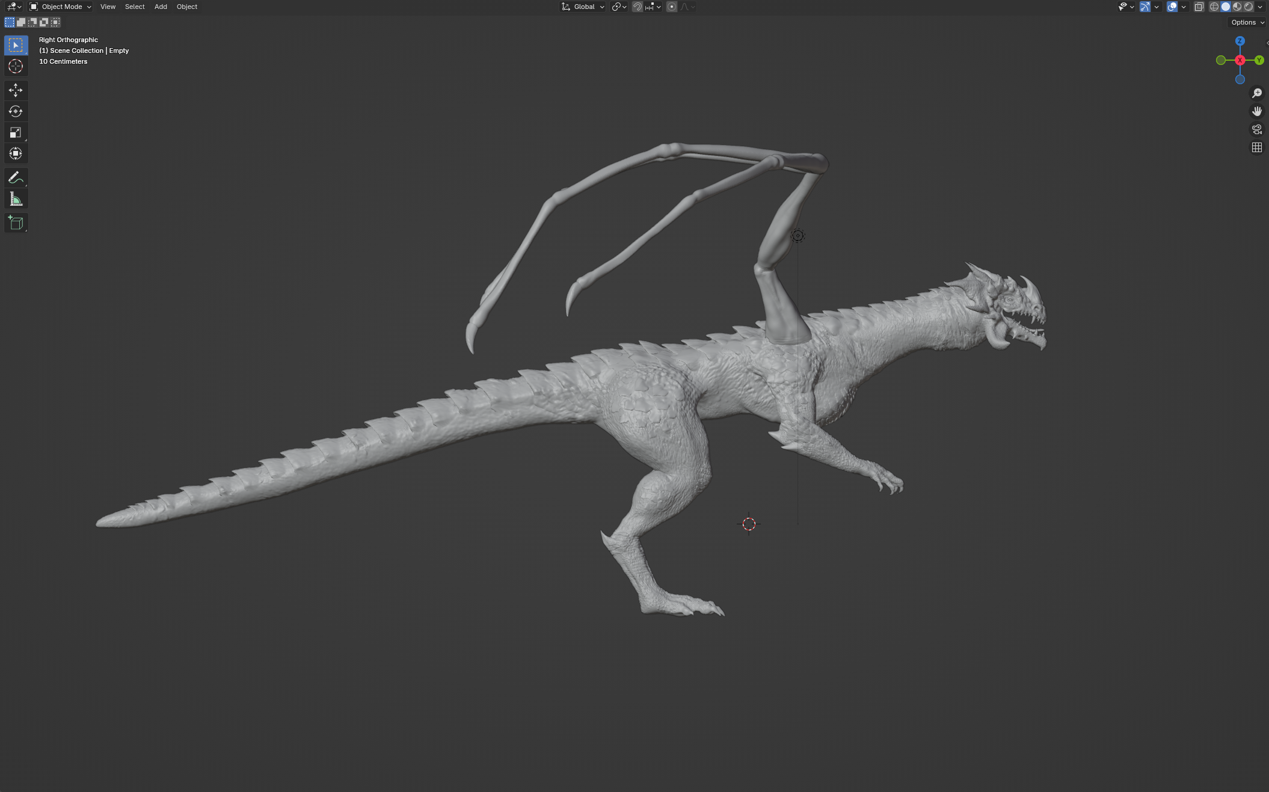Switch to wireframe viewport shading
1269x792 pixels.
pos(1214,7)
